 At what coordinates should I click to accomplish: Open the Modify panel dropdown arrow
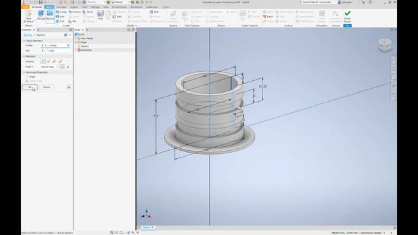(x=137, y=25)
